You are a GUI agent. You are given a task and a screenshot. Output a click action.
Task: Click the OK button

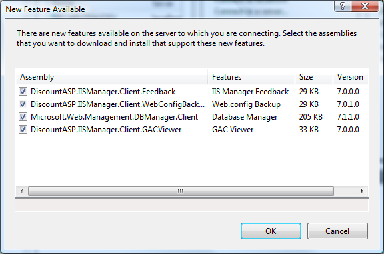coord(271,231)
